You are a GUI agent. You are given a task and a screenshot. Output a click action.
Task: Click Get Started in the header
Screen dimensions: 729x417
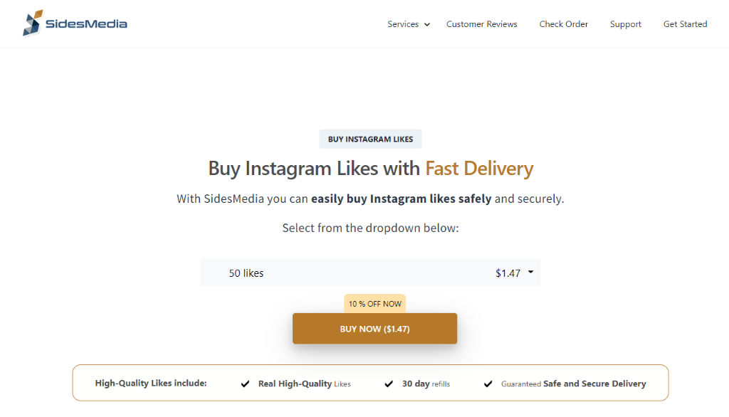tap(686, 24)
